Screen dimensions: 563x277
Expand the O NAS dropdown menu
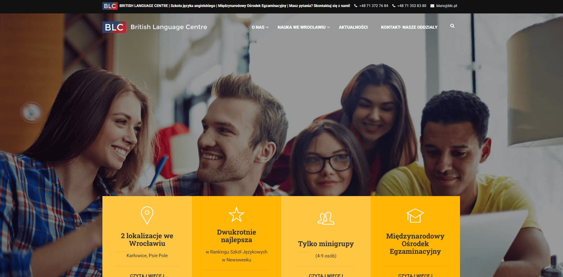(x=260, y=27)
